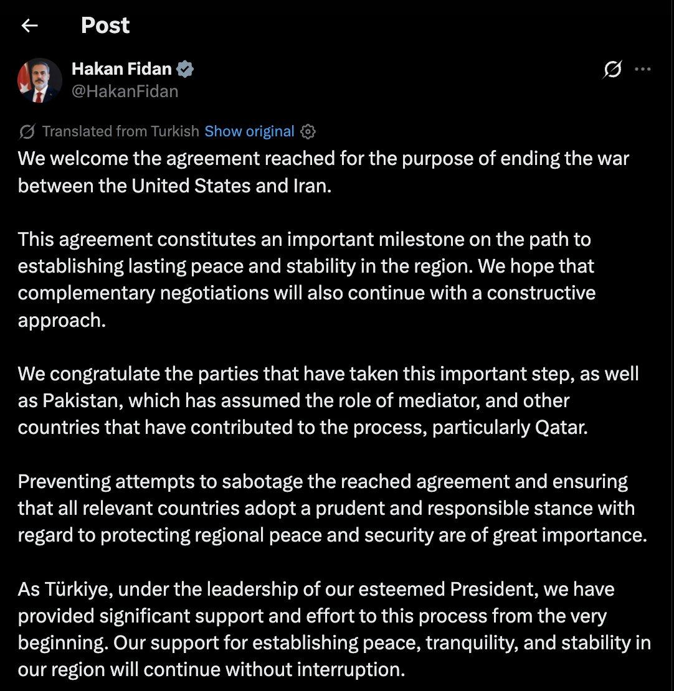674x691 pixels.
Task: Open translation settings gear icon
Action: (x=308, y=131)
